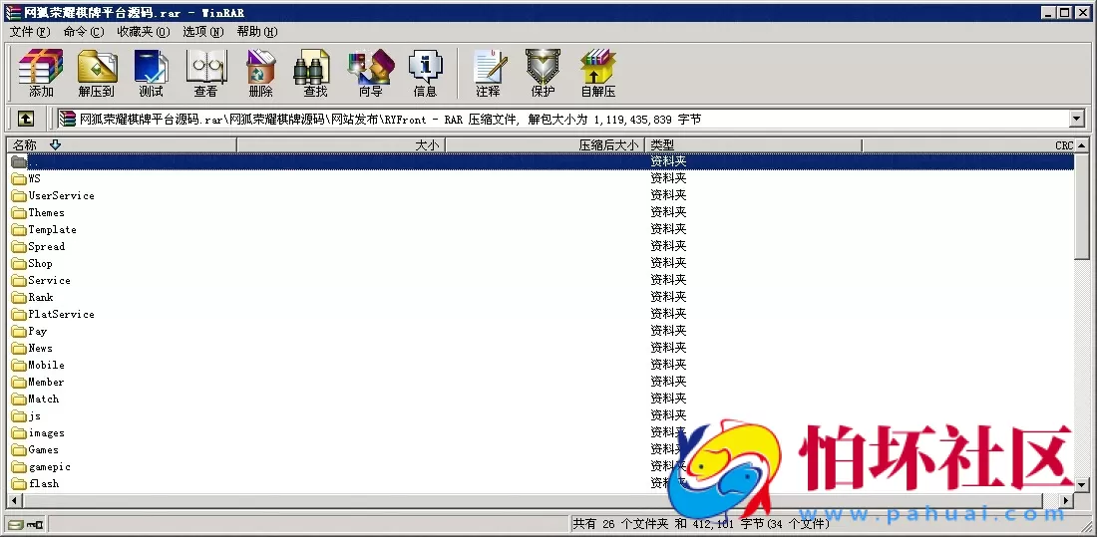1097x537 pixels.
Task: Open the Commands (命令) menu
Action: click(x=83, y=32)
